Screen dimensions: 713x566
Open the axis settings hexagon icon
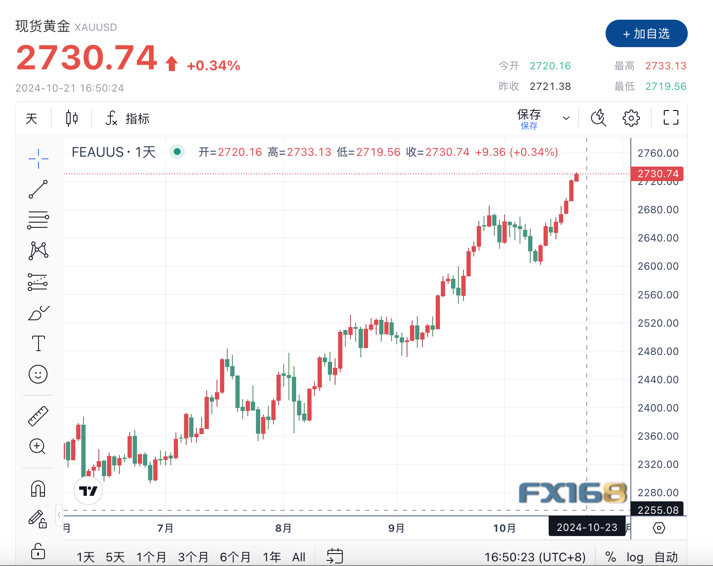pyautogui.click(x=659, y=528)
